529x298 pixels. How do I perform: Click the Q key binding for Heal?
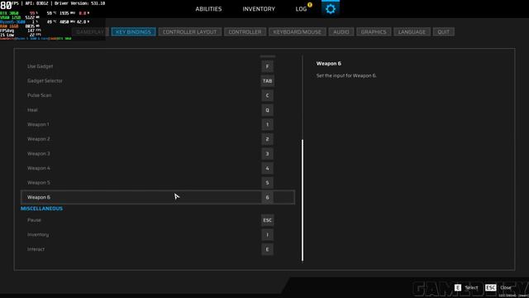(x=267, y=110)
